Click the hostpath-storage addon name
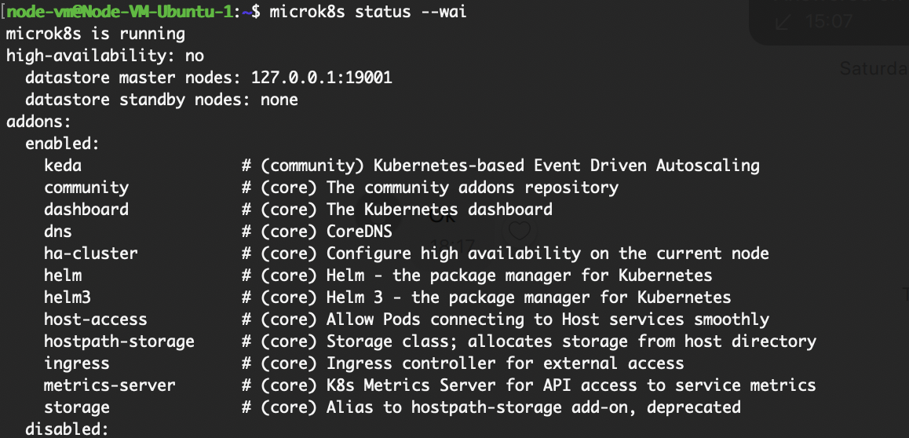Image resolution: width=909 pixels, height=438 pixels. coord(119,341)
